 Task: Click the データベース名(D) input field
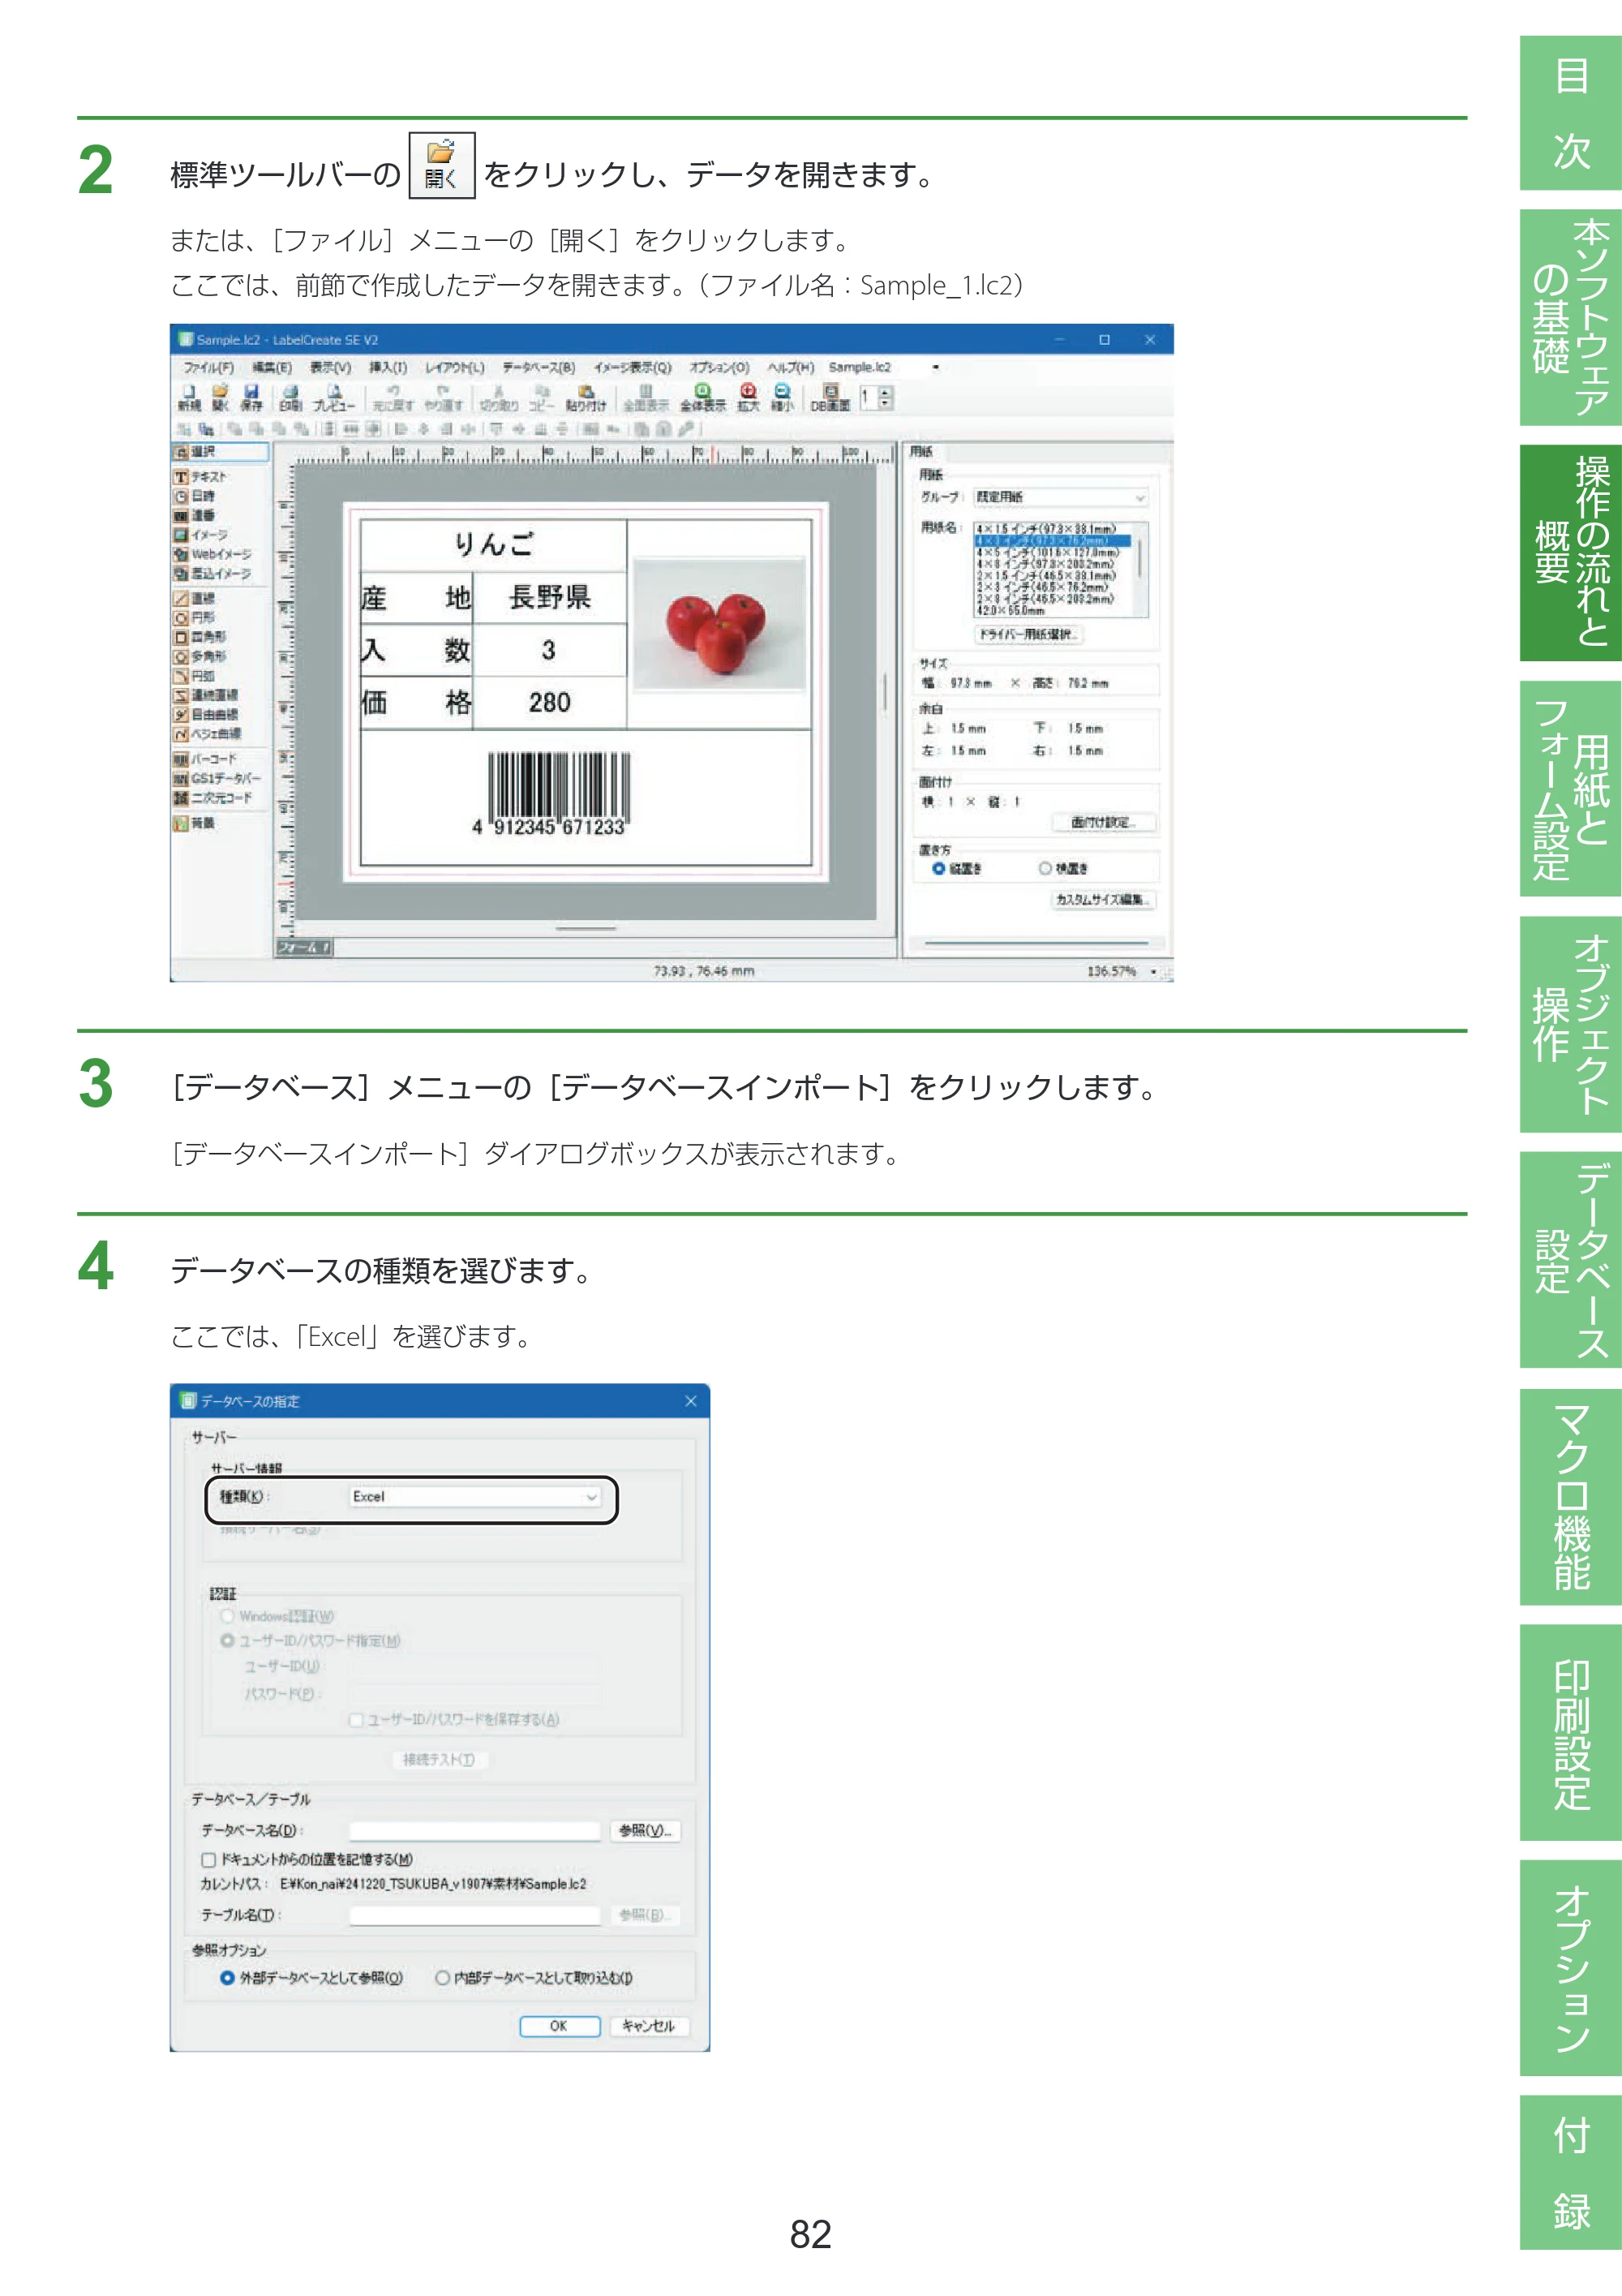pos(474,1830)
